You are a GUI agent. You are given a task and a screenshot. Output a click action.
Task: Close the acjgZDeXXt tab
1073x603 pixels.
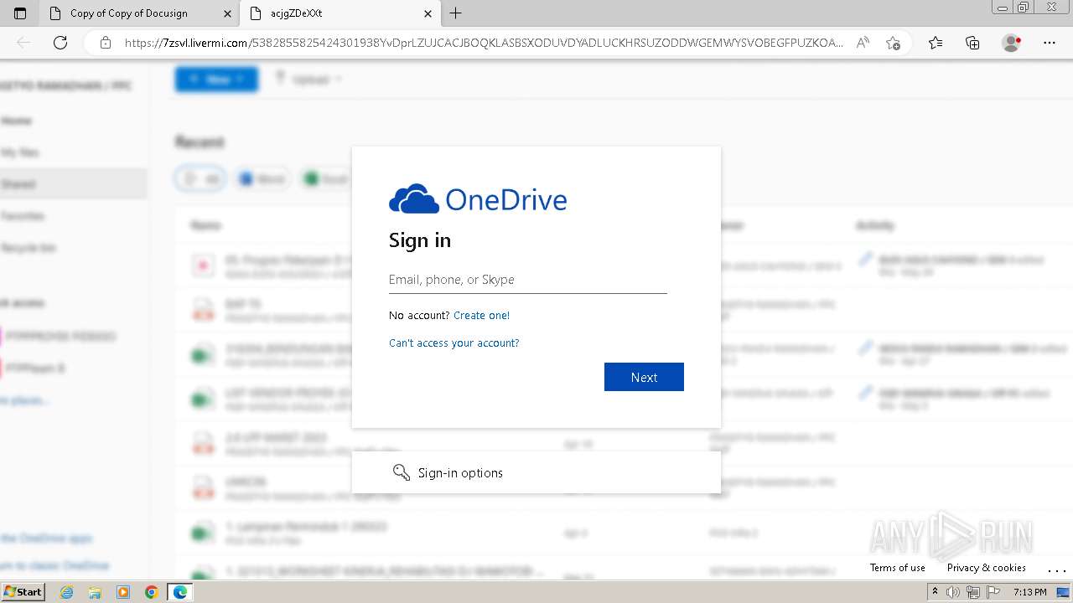click(x=428, y=13)
